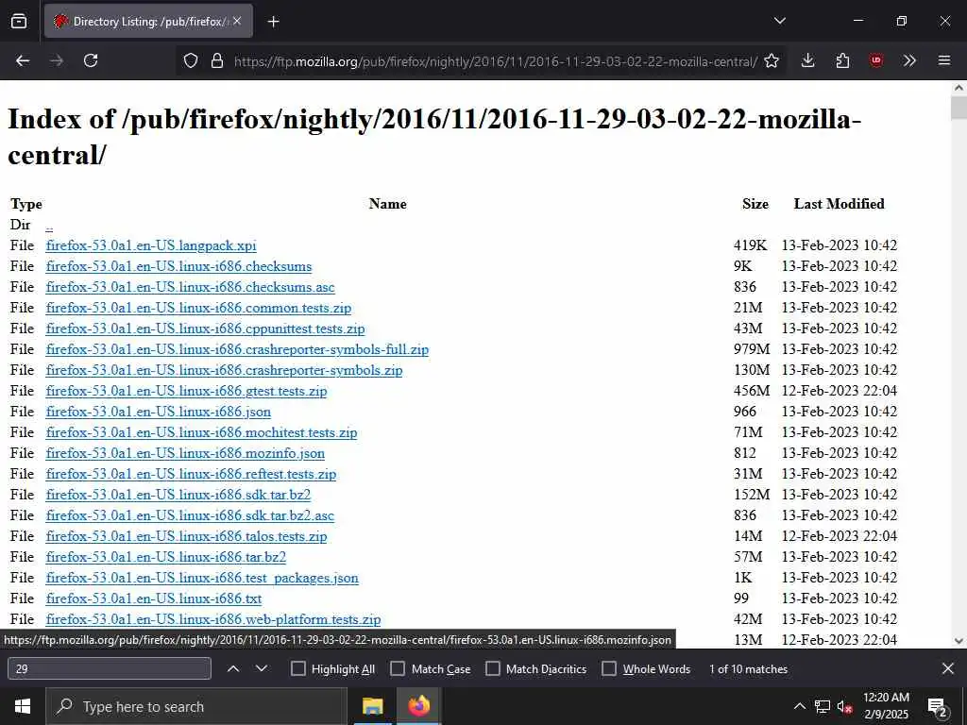
Task: Bookmark this page with star icon
Action: [x=772, y=60]
